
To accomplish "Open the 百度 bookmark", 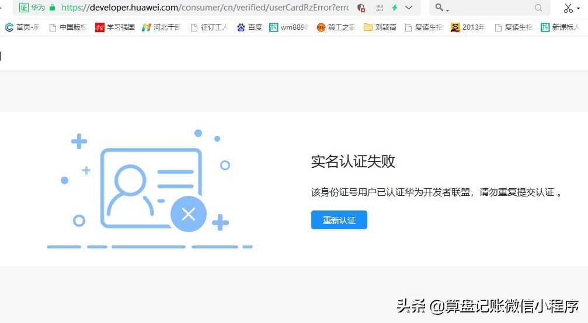I will pyautogui.click(x=250, y=27).
